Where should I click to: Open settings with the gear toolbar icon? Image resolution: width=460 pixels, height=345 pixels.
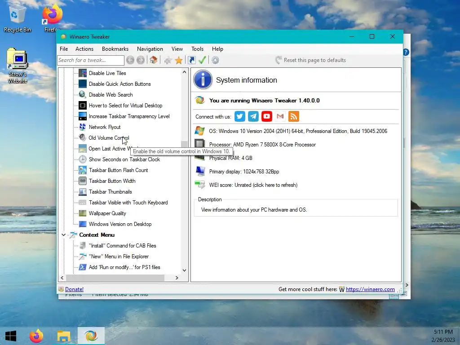pyautogui.click(x=215, y=60)
